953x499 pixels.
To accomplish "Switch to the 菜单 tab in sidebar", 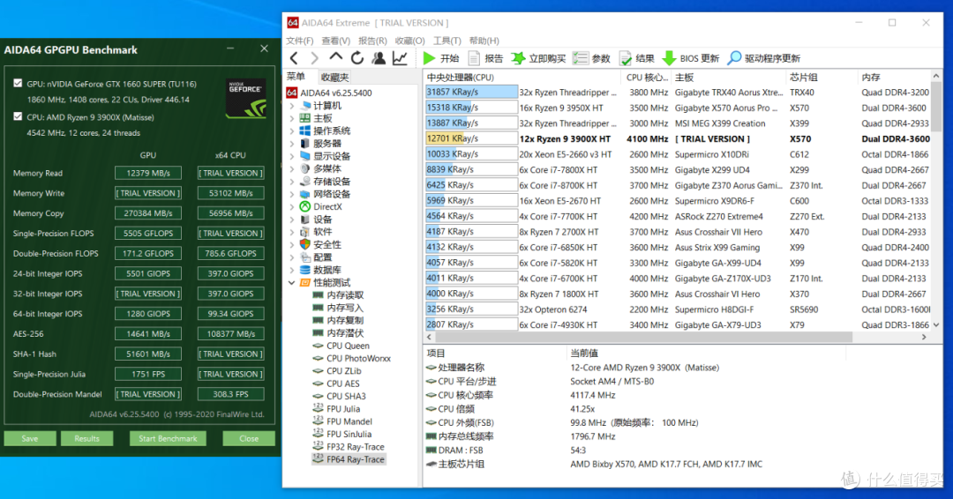I will [x=296, y=77].
